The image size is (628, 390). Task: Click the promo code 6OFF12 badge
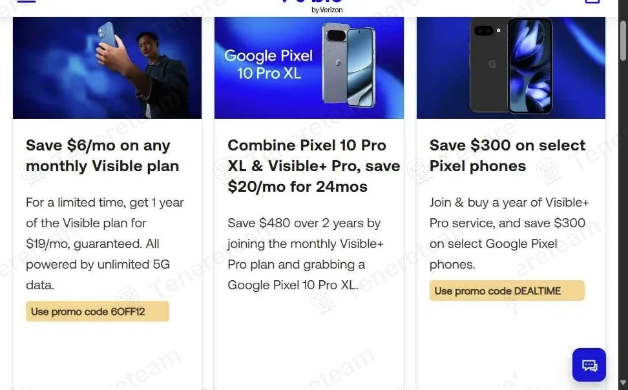point(98,311)
